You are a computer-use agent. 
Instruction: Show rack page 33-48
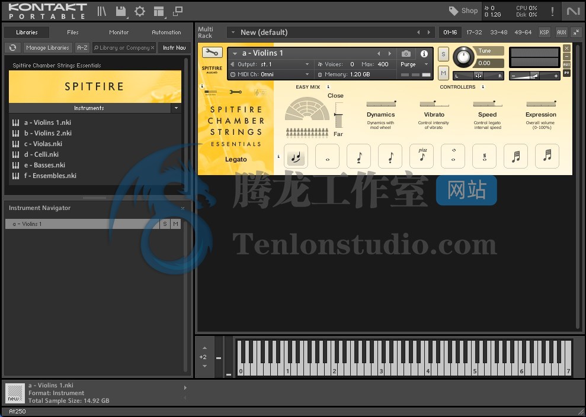click(x=498, y=32)
